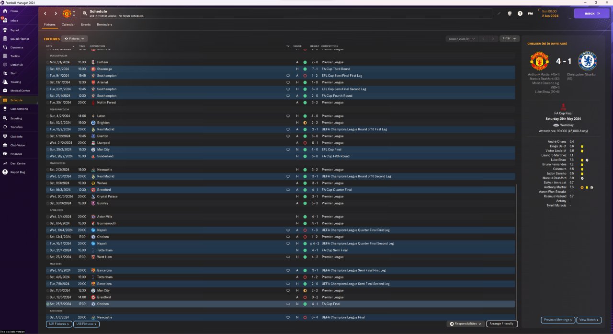Open the Responsibilities dropdown
The height and width of the screenshot is (334, 613).
click(x=465, y=324)
